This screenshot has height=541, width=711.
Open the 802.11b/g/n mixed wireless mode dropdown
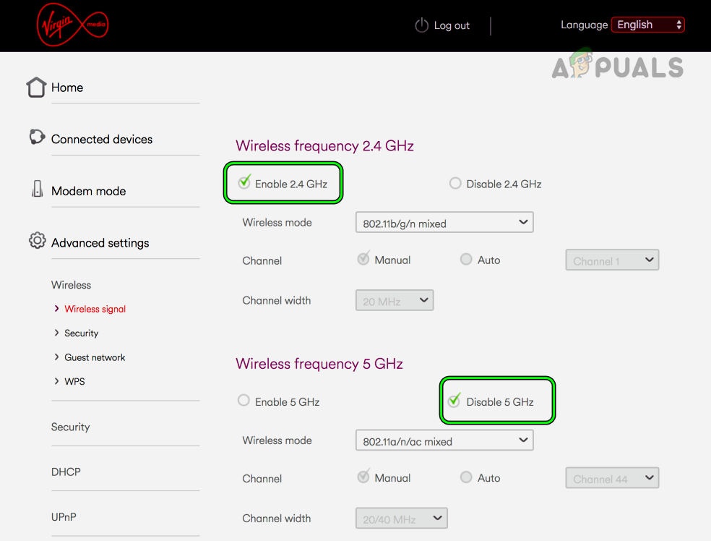444,222
